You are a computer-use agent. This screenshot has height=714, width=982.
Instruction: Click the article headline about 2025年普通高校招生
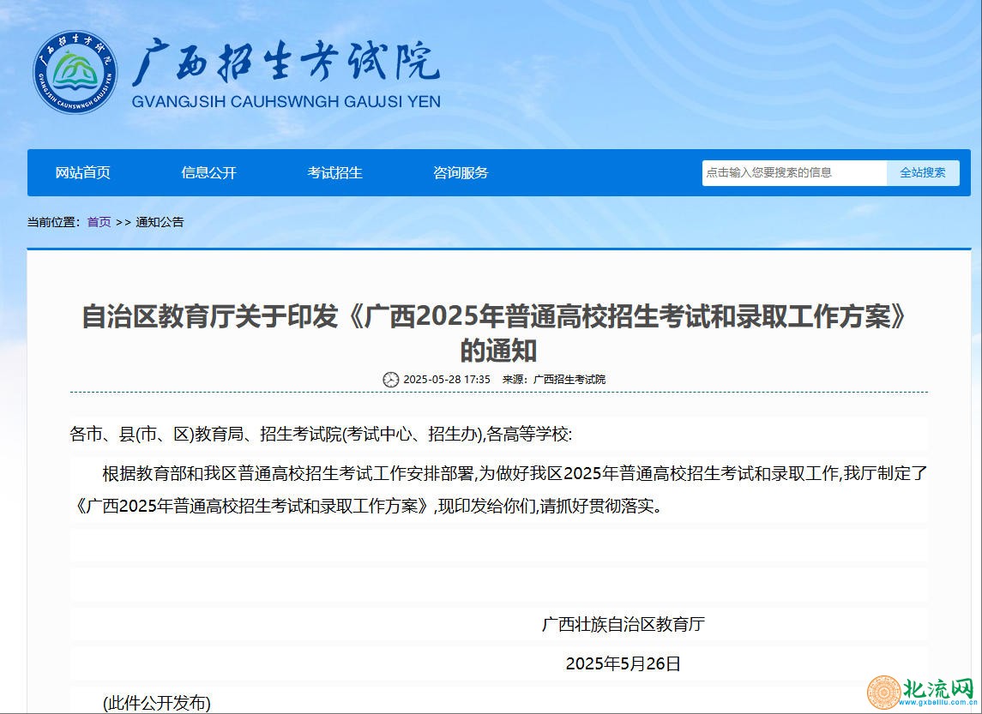495,333
